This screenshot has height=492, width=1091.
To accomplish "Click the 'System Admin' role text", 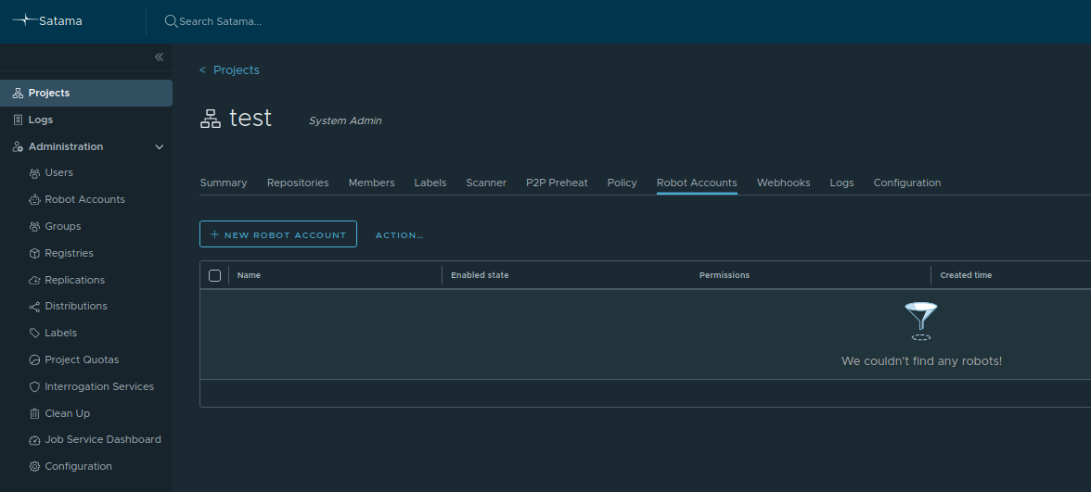I will point(345,120).
